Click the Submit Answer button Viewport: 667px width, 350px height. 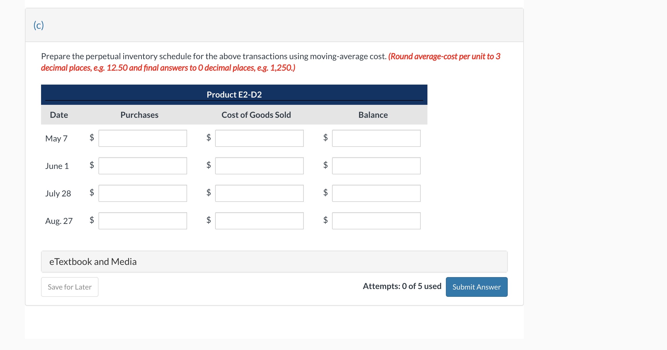(476, 287)
